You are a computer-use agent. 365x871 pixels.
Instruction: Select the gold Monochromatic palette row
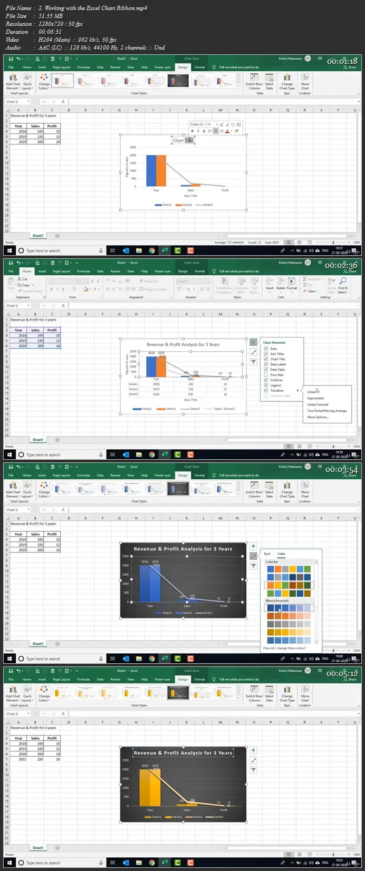(289, 632)
